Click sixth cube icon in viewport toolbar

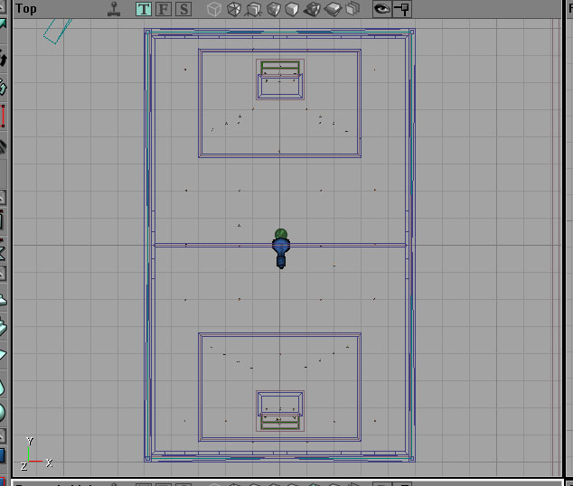coord(312,10)
